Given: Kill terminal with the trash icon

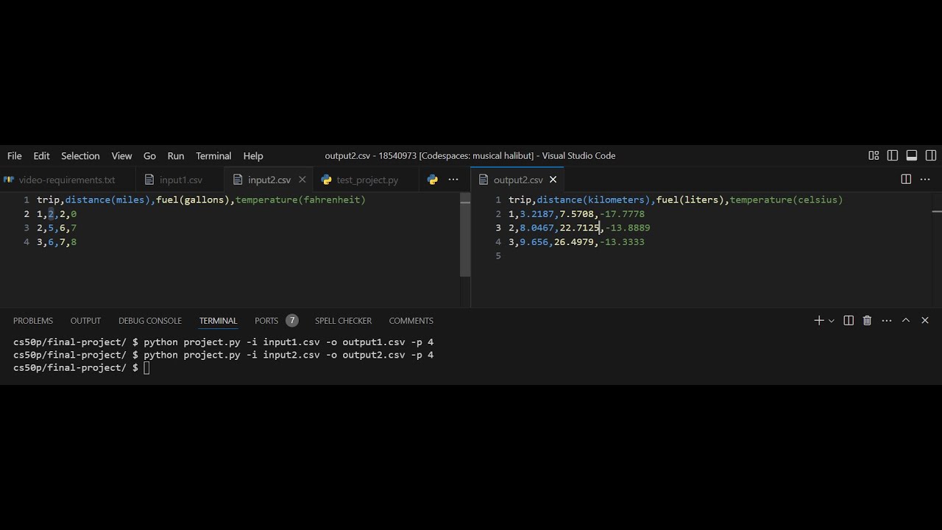Looking at the screenshot, I should click(x=867, y=320).
